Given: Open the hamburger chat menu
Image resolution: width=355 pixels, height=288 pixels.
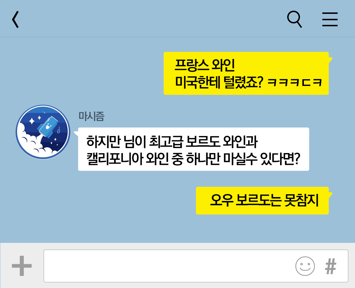Looking at the screenshot, I should pos(330,19).
